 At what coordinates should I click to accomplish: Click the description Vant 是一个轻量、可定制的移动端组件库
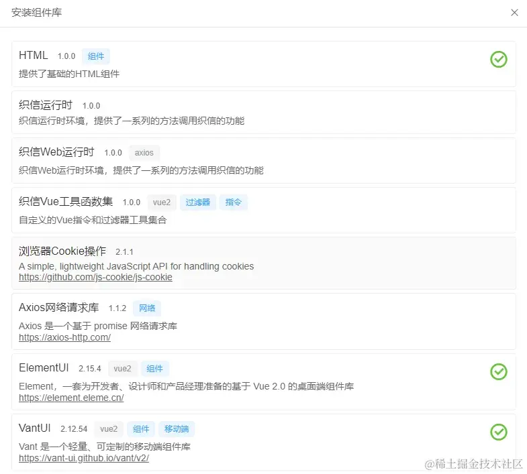pos(105,447)
